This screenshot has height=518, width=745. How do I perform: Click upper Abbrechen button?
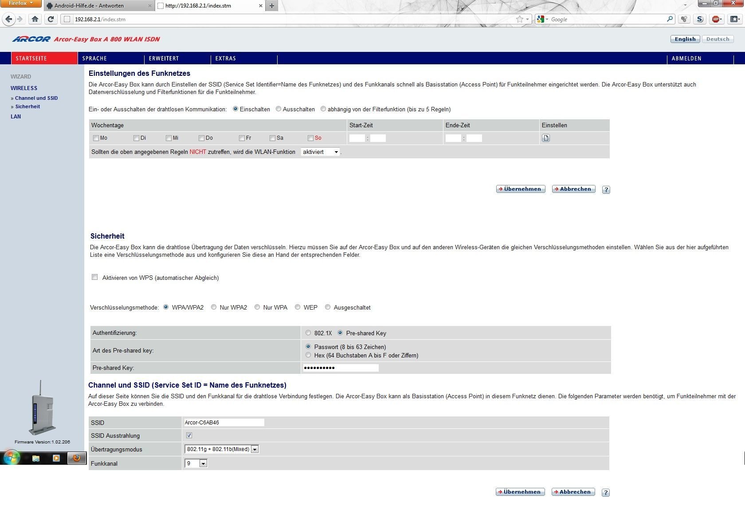[574, 189]
